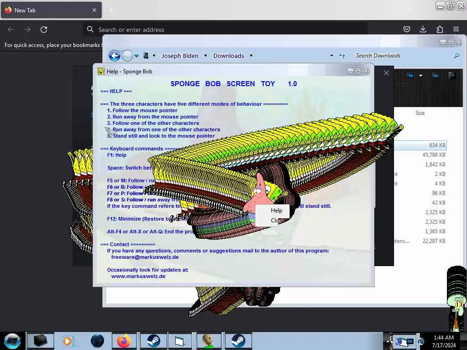
Task: Select the 96 KB file row
Action: pos(420,193)
